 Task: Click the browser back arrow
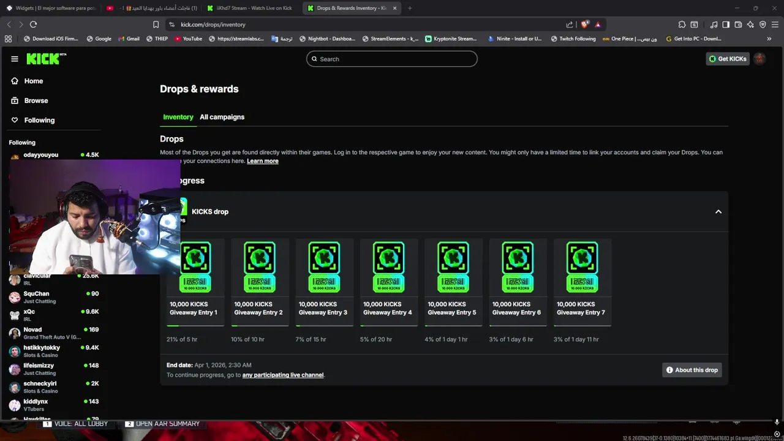point(9,24)
